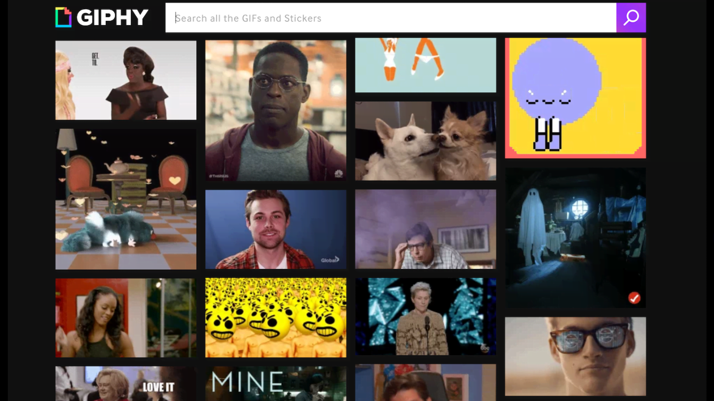Viewport: 714px width, 401px height.
Task: Open the 'LOVE IT' GIF
Action: point(126,384)
